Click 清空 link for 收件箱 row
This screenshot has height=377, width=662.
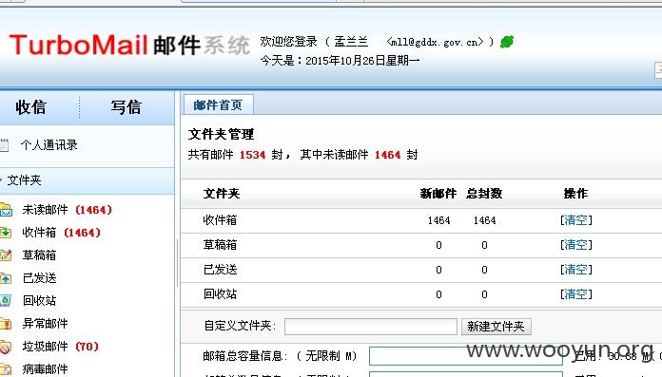click(576, 220)
